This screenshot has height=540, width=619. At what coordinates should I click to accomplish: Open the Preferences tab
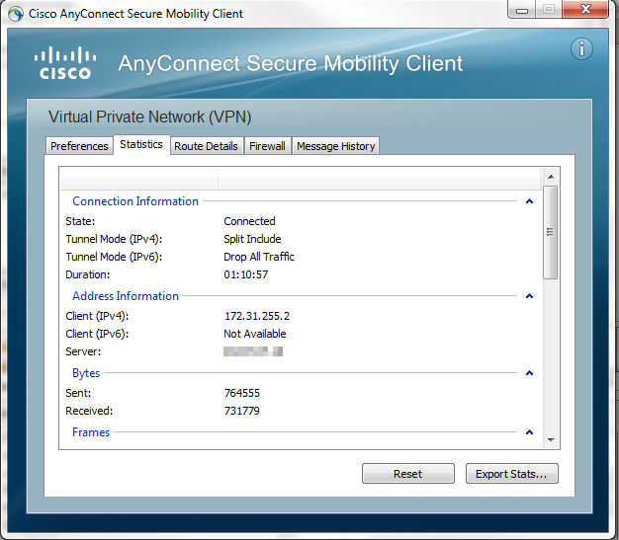[x=79, y=146]
